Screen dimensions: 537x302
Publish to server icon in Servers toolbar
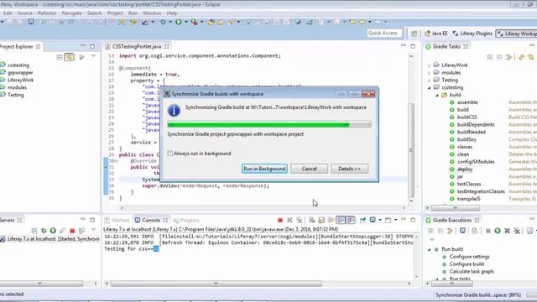(x=81, y=231)
